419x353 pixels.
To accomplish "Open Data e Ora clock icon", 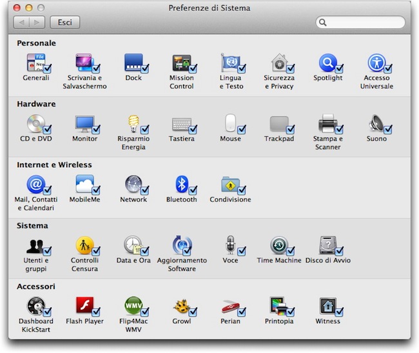I will tap(133, 245).
